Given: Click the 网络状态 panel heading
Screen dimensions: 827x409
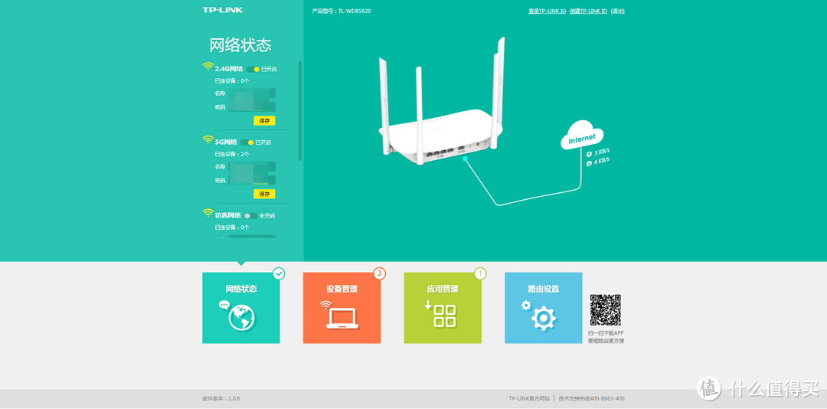Looking at the screenshot, I should (240, 45).
